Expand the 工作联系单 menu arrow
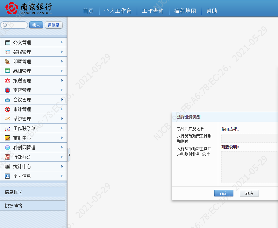 point(62,128)
